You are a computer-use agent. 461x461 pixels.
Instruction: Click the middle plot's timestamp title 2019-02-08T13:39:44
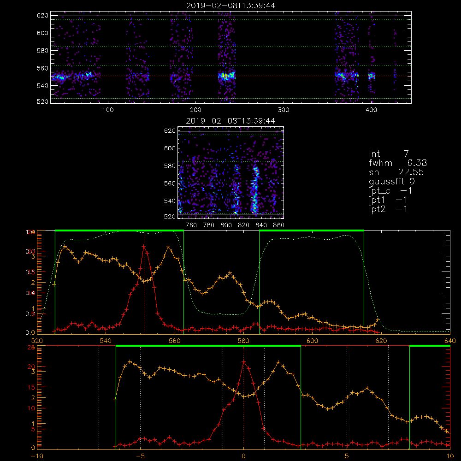click(231, 121)
